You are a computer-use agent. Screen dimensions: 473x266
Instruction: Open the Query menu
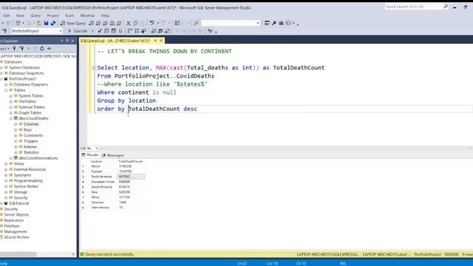pyautogui.click(x=35, y=16)
